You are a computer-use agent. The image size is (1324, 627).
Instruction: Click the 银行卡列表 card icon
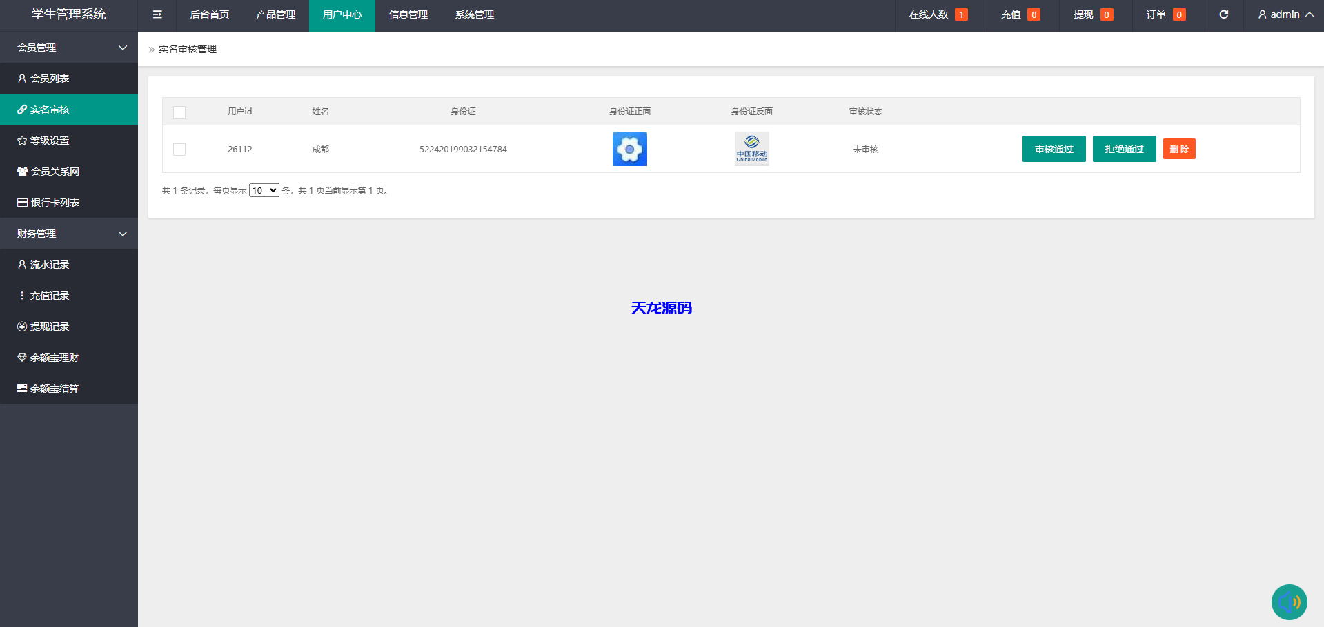21,202
